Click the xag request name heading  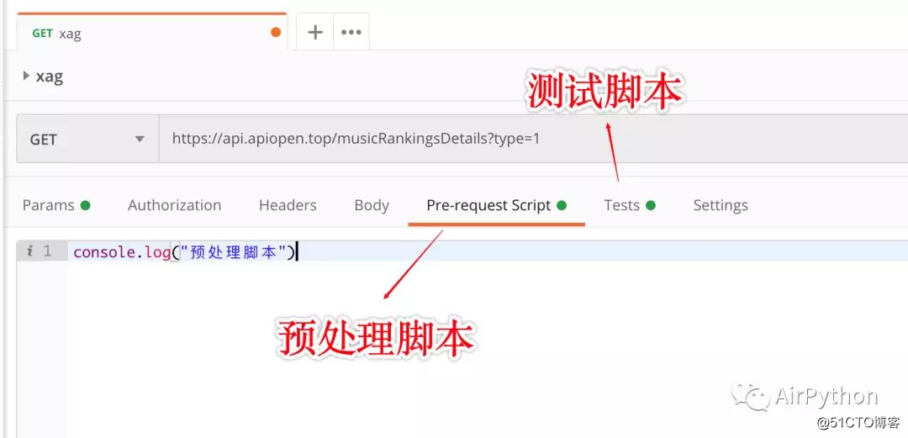tap(50, 76)
